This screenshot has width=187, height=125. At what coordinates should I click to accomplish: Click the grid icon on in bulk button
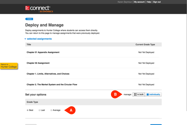135,94
